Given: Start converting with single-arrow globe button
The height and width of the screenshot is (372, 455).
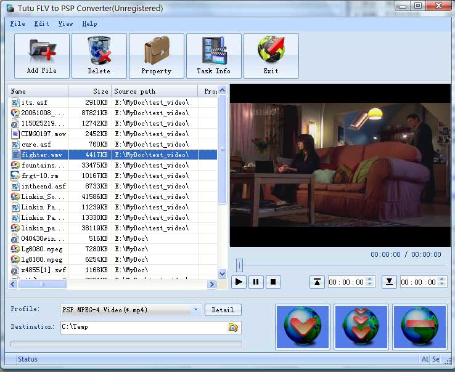Looking at the screenshot, I should coord(303,327).
